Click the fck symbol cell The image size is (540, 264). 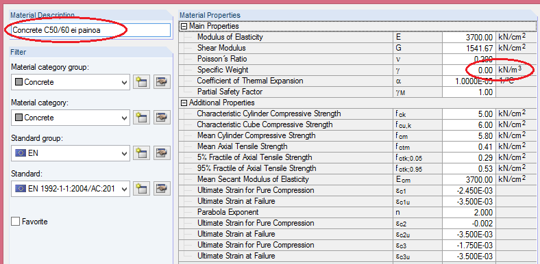coord(418,114)
